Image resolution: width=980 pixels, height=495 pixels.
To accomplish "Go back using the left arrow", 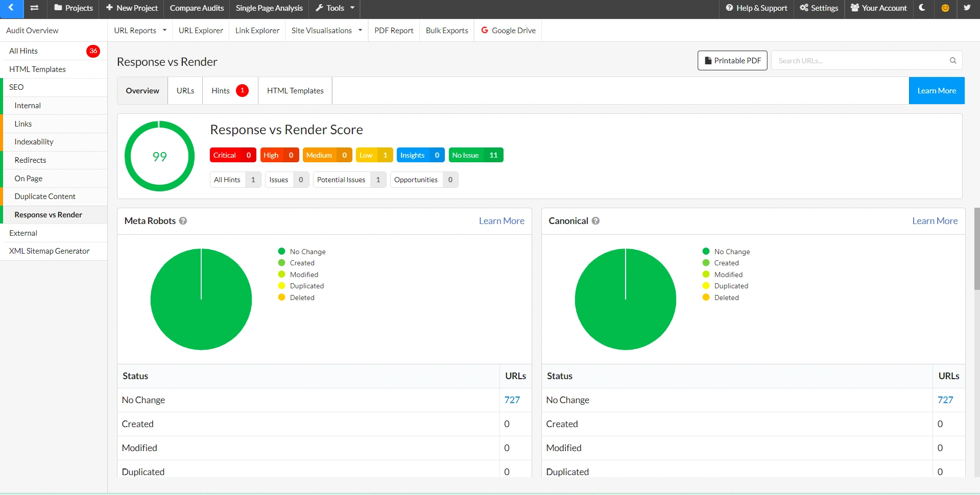I will (11, 8).
